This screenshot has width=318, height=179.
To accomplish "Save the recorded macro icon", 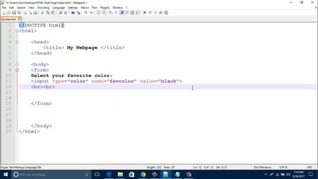I will [x=166, y=12].
